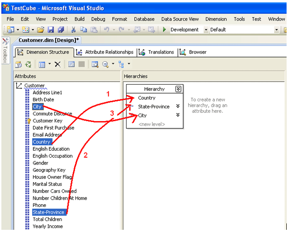The height and width of the screenshot is (233, 287).
Task: Open the Project menu
Action: click(60, 19)
